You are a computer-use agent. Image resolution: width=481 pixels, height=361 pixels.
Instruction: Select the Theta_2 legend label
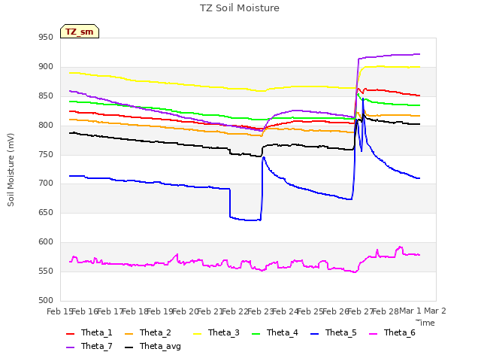click(x=156, y=332)
